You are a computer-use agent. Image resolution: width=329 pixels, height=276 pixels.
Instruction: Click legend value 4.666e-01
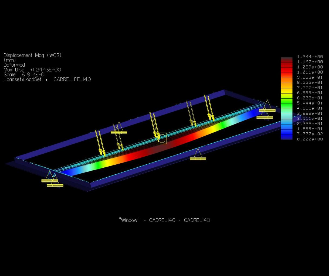click(x=310, y=108)
